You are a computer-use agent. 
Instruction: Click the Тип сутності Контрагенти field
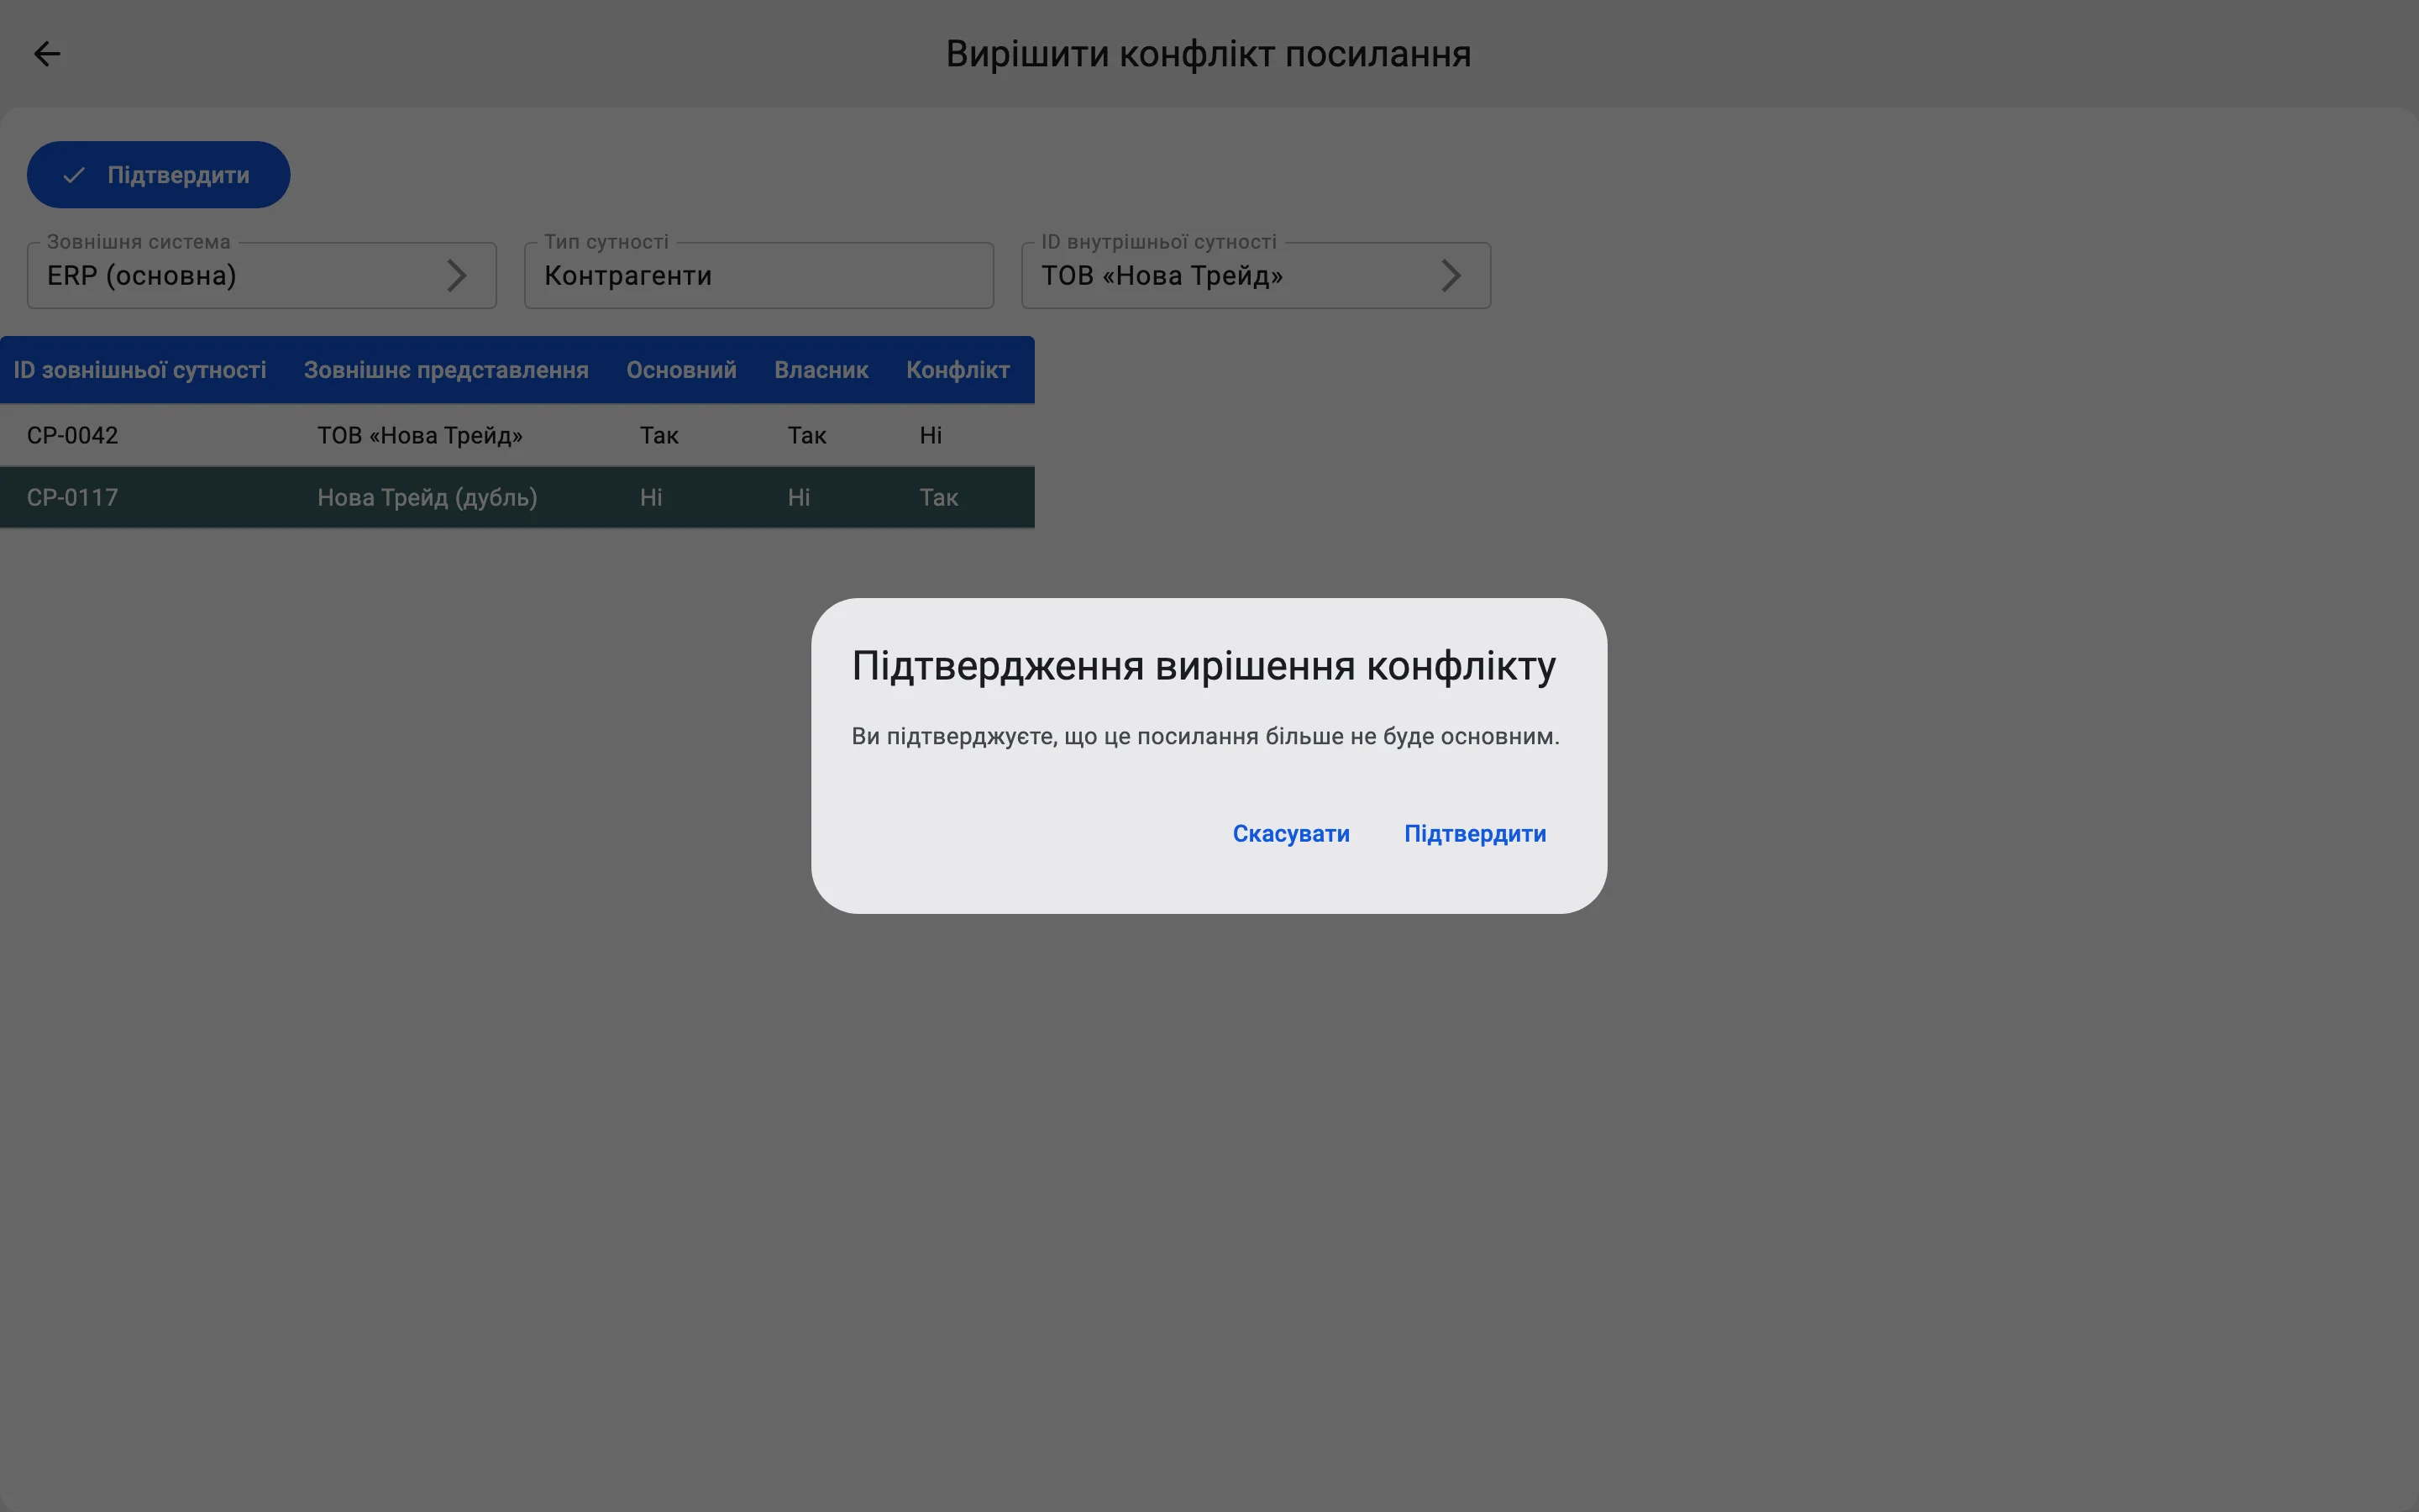(x=758, y=275)
